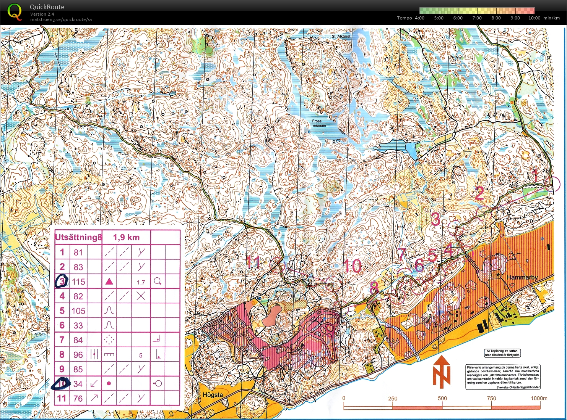
Task: Click control code 96 in the table
Action: [x=78, y=355]
